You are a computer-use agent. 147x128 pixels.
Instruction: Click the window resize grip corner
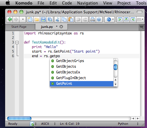click(143, 125)
